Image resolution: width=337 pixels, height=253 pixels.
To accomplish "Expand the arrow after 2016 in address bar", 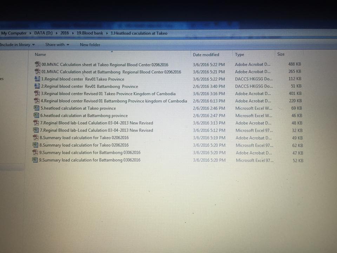I will click(x=73, y=33).
